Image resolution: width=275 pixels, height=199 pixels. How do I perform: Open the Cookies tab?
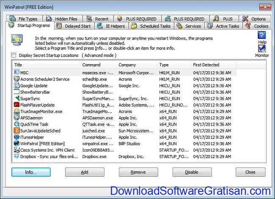(257, 26)
